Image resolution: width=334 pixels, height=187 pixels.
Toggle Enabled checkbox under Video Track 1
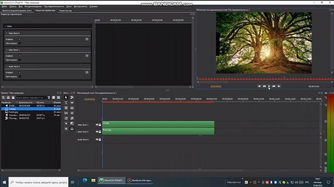tap(20, 56)
